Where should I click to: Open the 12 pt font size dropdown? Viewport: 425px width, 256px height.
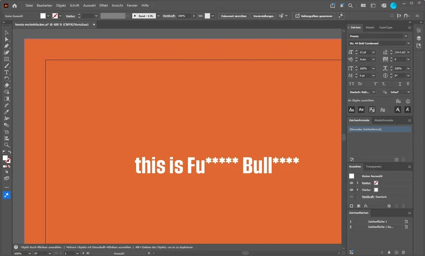point(373,52)
